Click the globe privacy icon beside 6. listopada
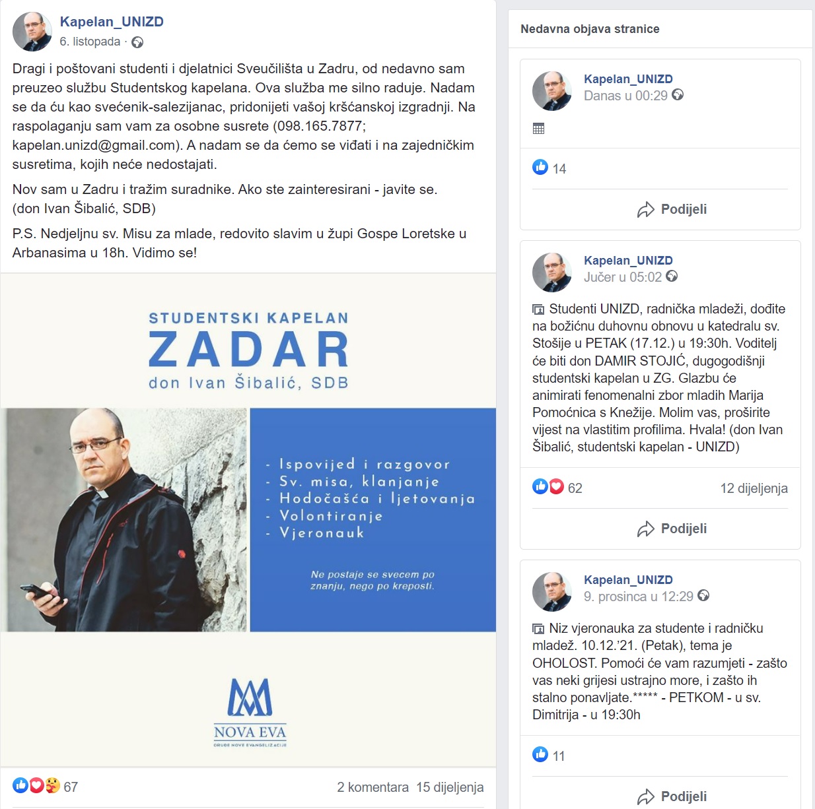The image size is (815, 809). click(137, 42)
